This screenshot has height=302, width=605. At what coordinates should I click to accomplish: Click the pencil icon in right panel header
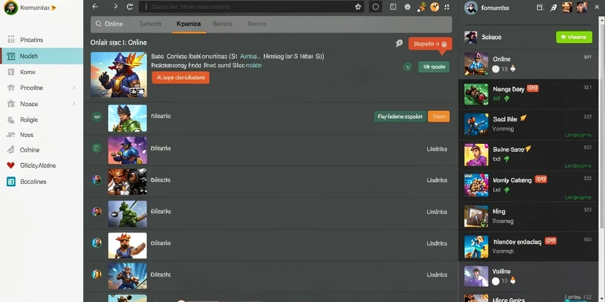[x=553, y=7]
